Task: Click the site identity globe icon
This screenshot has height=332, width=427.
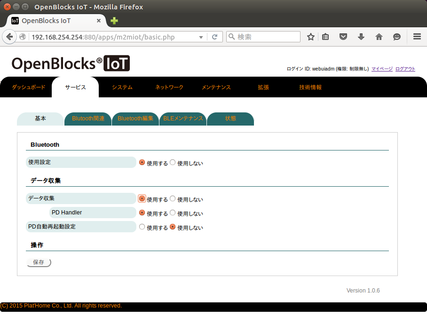Action: [x=23, y=37]
